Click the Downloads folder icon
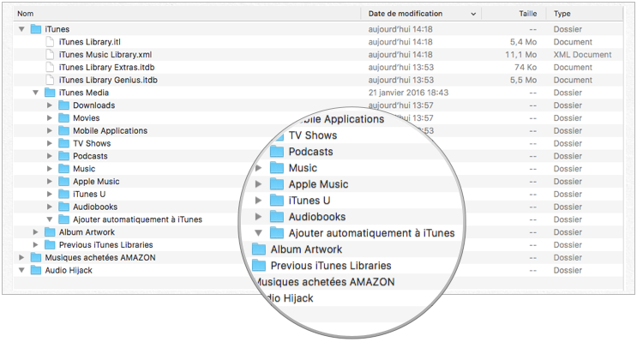 pyautogui.click(x=63, y=105)
